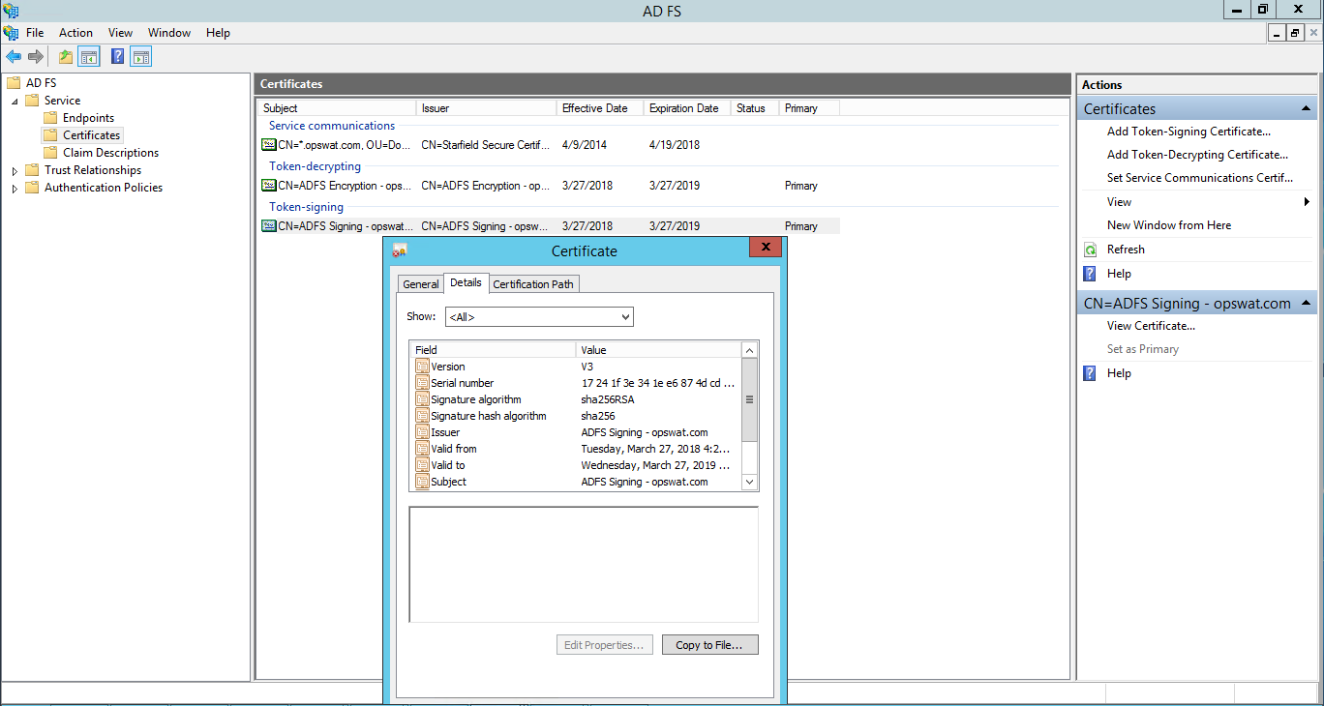Switch to the Certification Path tab

[533, 283]
